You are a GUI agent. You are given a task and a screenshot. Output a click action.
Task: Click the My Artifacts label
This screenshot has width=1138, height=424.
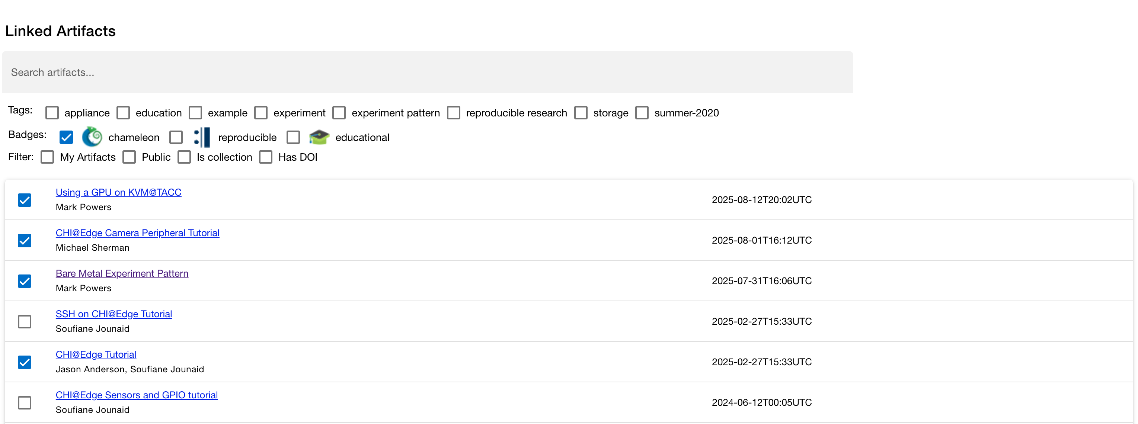[88, 157]
